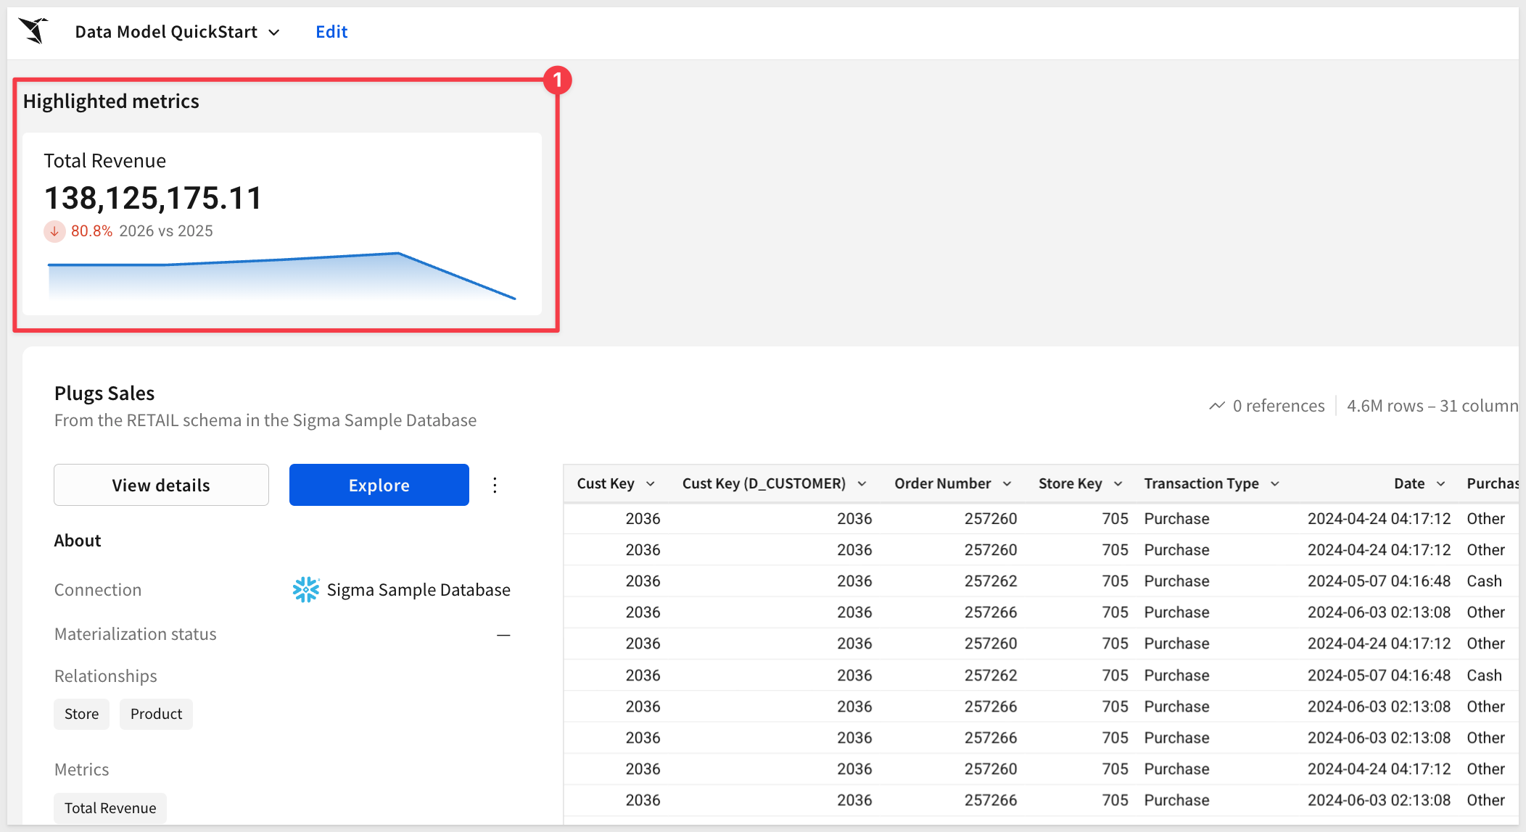Click the references trend line icon

click(x=1217, y=406)
